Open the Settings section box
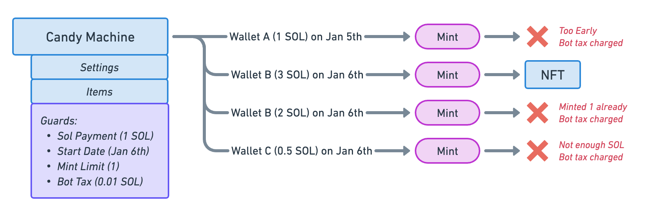This screenshot has width=645, height=217. 99,67
